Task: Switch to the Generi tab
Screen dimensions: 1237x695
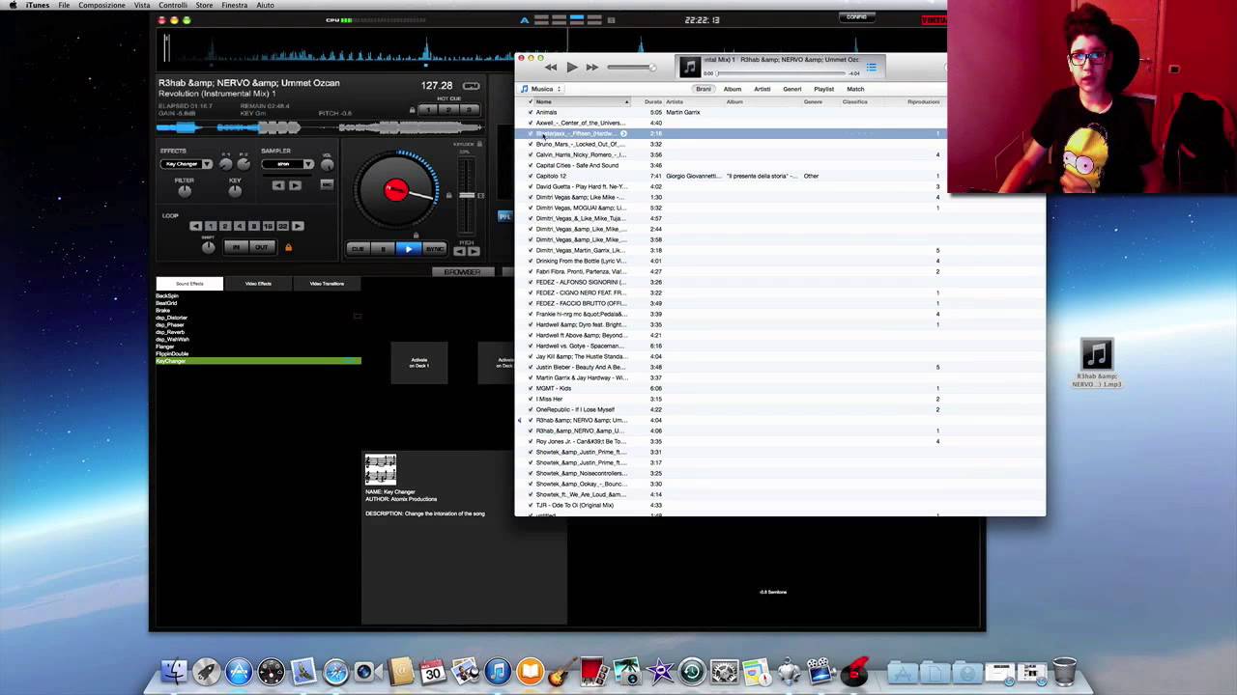Action: [792, 89]
